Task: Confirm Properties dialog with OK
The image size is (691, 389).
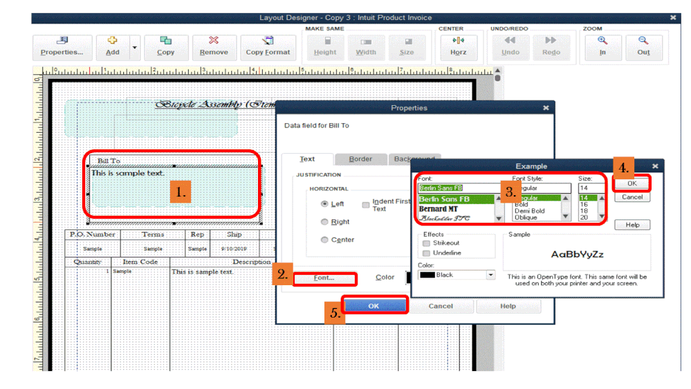Action: click(374, 306)
